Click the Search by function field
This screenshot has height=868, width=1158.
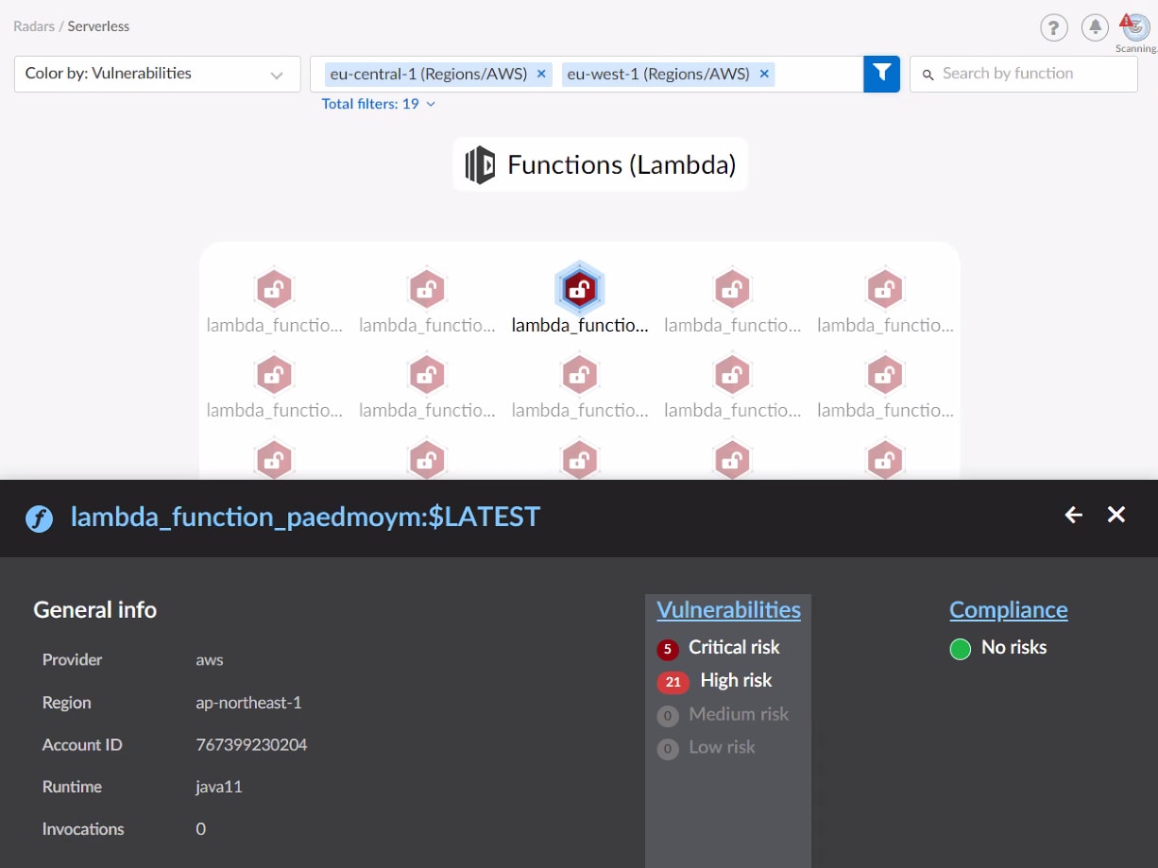(x=1023, y=74)
